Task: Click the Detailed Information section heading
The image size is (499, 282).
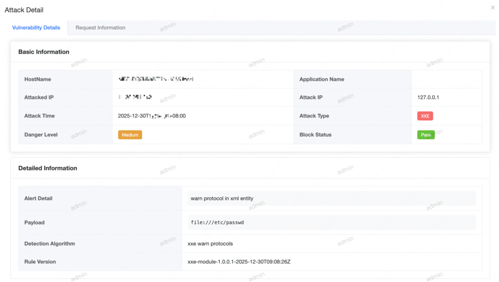Action: pyautogui.click(x=48, y=168)
